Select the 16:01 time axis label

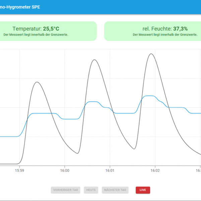point(110,171)
